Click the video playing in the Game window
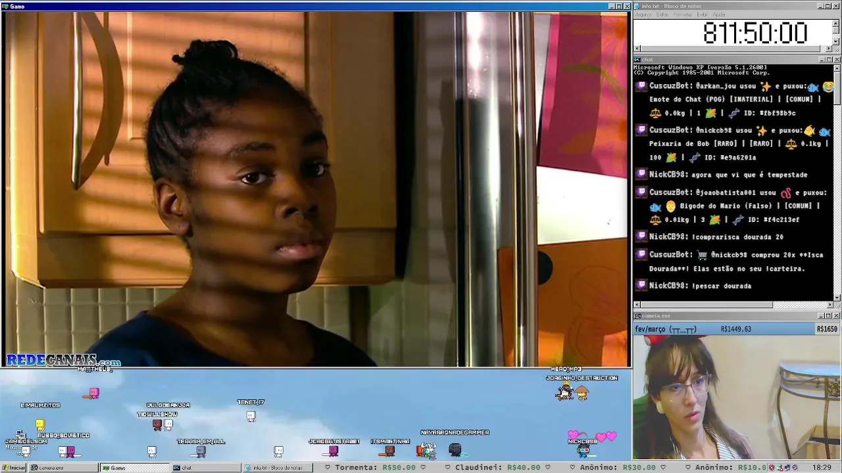 tap(316, 189)
